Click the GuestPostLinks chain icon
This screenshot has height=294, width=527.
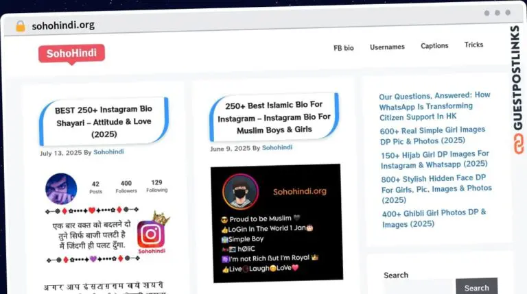pyautogui.click(x=515, y=144)
